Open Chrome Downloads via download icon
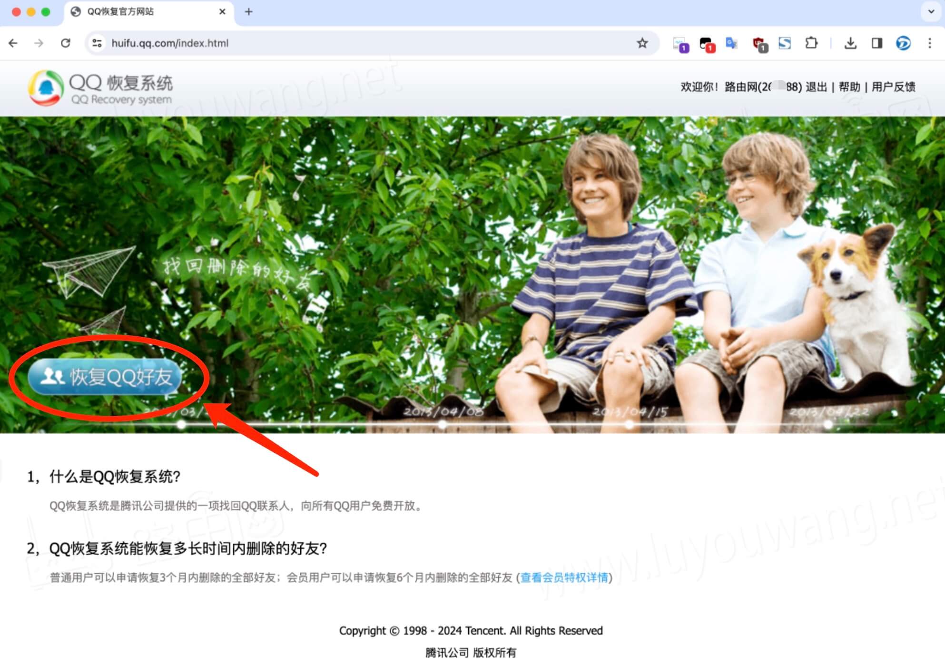Image resolution: width=945 pixels, height=665 pixels. coord(851,43)
